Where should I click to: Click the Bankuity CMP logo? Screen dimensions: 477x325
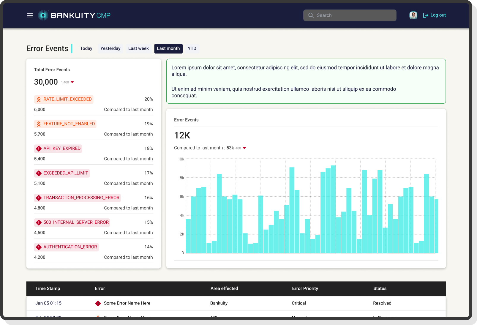74,15
